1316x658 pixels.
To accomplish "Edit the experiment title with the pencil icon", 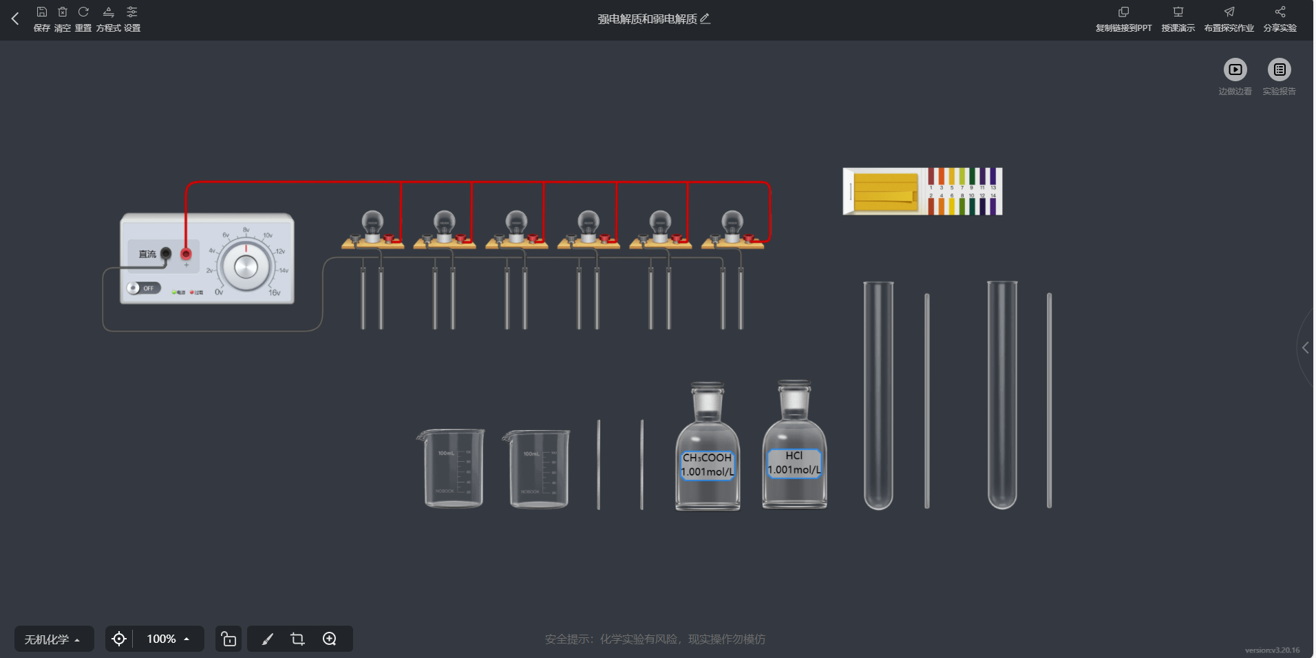I will coord(705,19).
